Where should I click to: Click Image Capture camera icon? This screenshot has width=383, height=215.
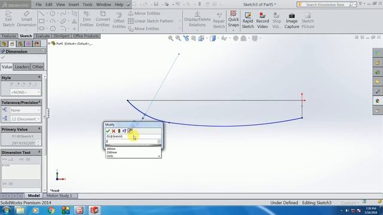pos(291,21)
